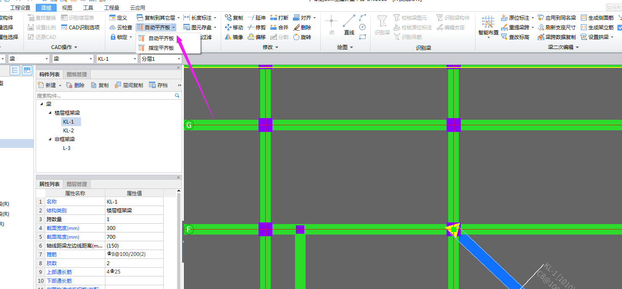Click the 梁跨数据复制 span data copy tool

click(x=557, y=37)
